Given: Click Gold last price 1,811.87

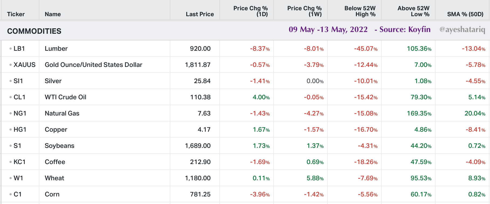Looking at the screenshot, I should tap(198, 65).
